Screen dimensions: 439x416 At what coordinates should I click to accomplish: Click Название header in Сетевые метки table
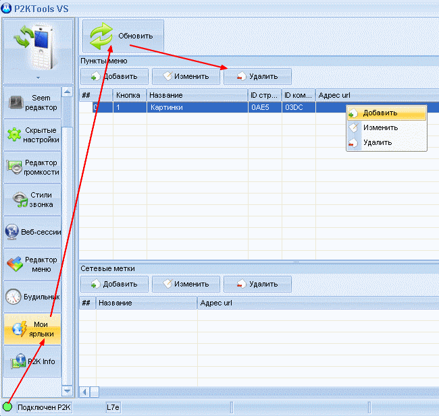[147, 303]
